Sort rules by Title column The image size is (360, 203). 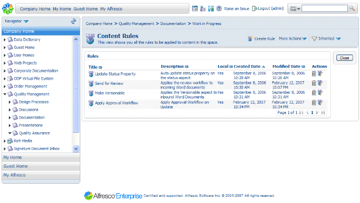[x=95, y=67]
